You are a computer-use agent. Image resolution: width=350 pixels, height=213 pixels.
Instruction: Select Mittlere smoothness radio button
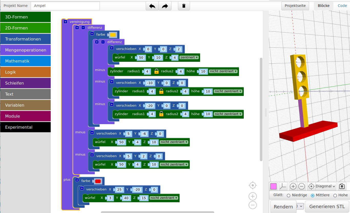313,196
